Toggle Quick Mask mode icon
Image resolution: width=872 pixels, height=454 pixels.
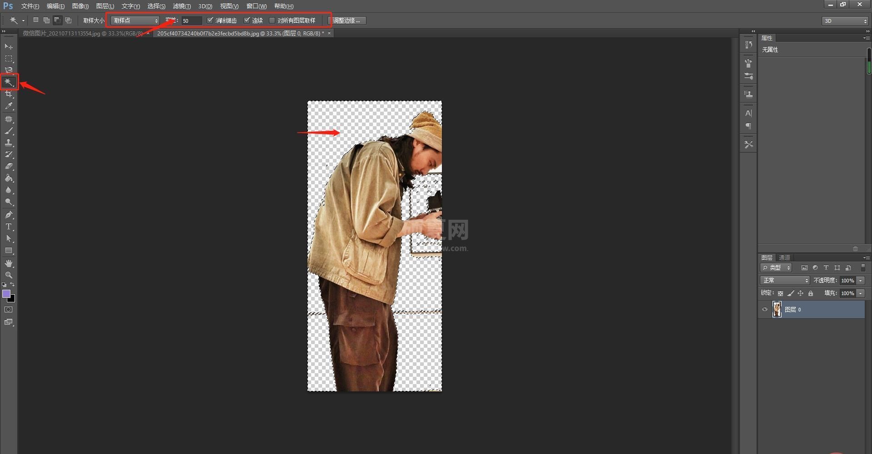click(9, 310)
